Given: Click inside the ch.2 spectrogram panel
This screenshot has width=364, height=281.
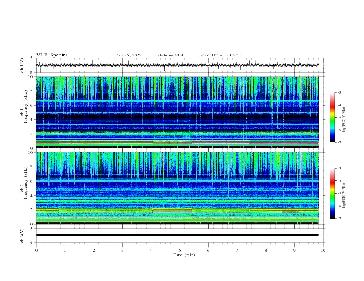Looking at the screenshot, I should point(177,188).
